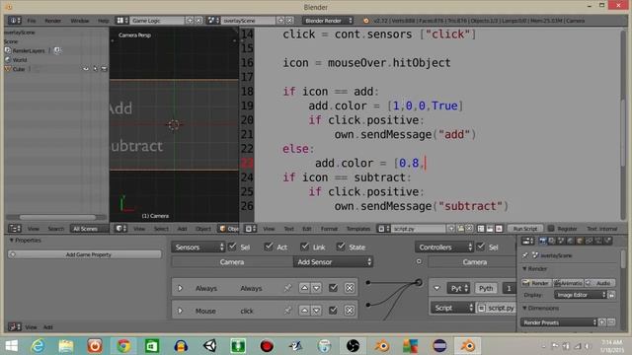Click the Run Script button
The width and height of the screenshot is (632, 355).
tap(525, 229)
